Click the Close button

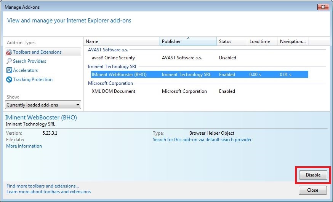point(312,190)
